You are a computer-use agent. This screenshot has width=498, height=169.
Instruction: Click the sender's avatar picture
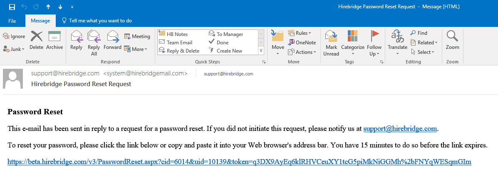pyautogui.click(x=13, y=79)
